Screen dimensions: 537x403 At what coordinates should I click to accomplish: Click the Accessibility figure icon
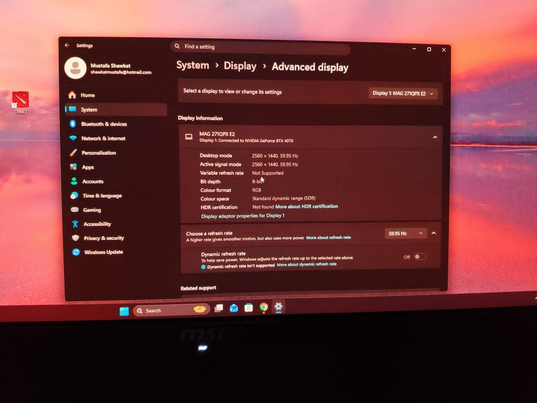pos(76,224)
